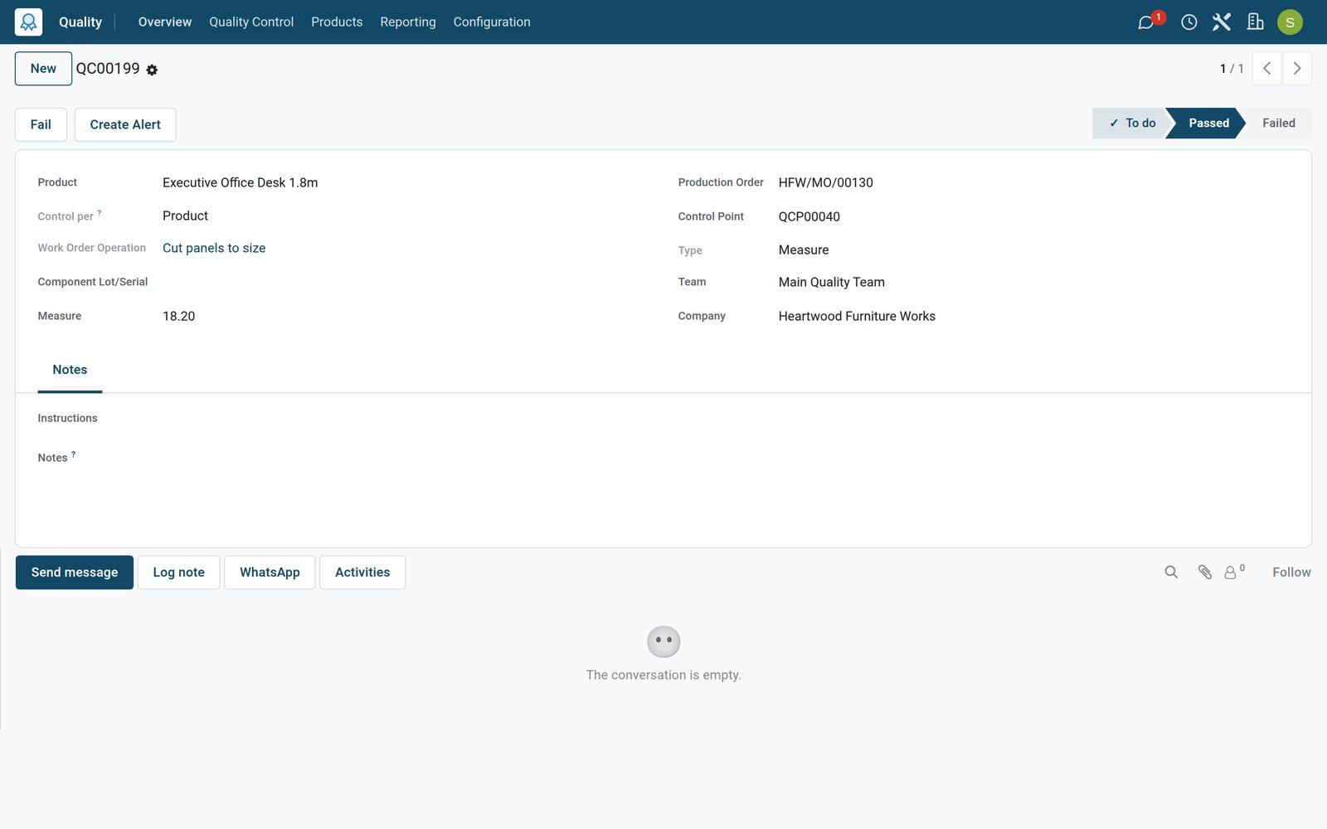This screenshot has width=1327, height=829.
Task: Attach files using the paperclip icon
Action: coord(1205,572)
